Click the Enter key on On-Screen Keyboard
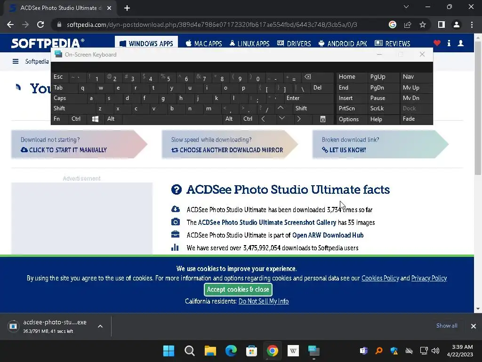This screenshot has width=482, height=362. pos(309,98)
